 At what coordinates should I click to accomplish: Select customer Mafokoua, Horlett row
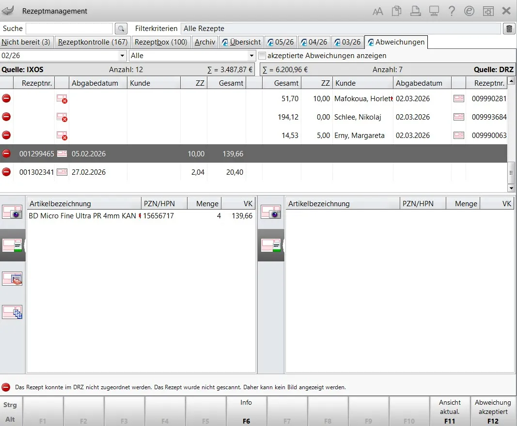(363, 98)
